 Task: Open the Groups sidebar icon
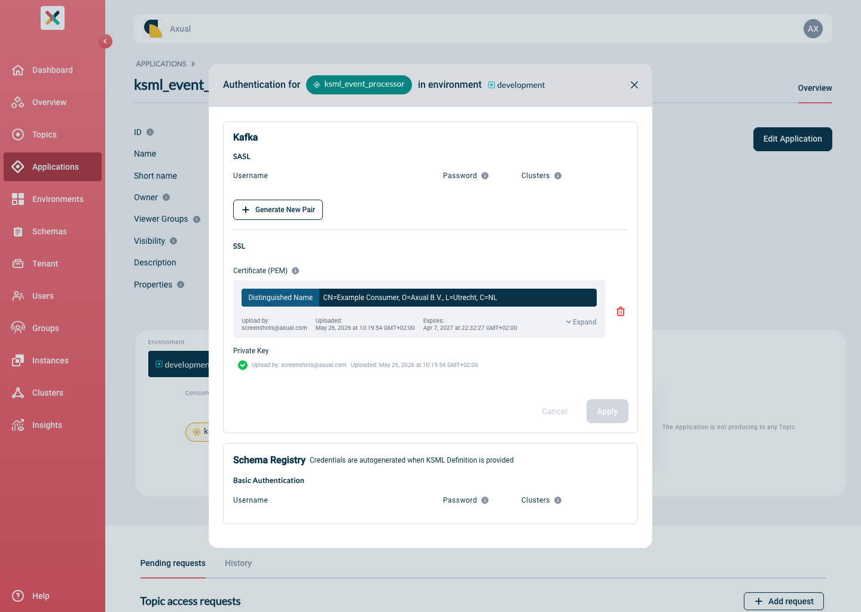18,328
